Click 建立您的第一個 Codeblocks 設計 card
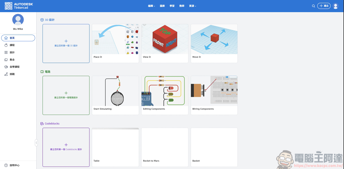Viewport: 344px width, 169px height. point(66,147)
